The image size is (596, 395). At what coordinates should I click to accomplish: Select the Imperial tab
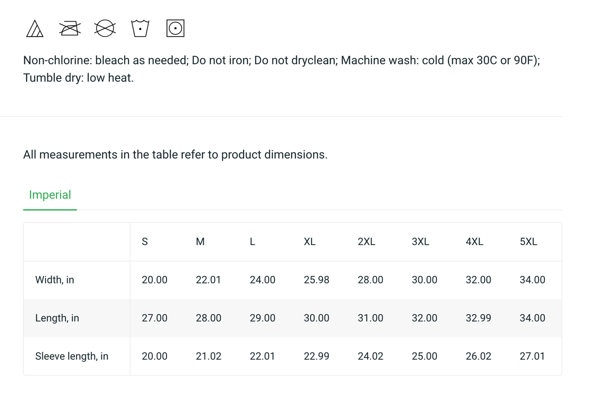(x=50, y=195)
